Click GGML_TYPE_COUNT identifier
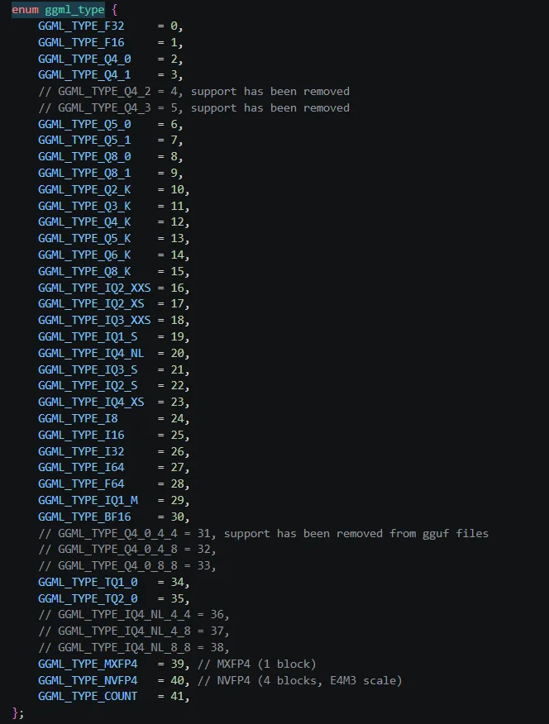 click(88, 696)
